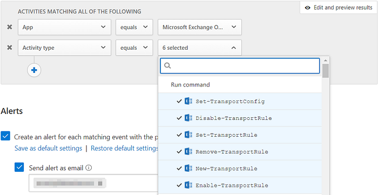Click checkmark next to New-TransportRule
378x195 pixels.
tap(179, 168)
